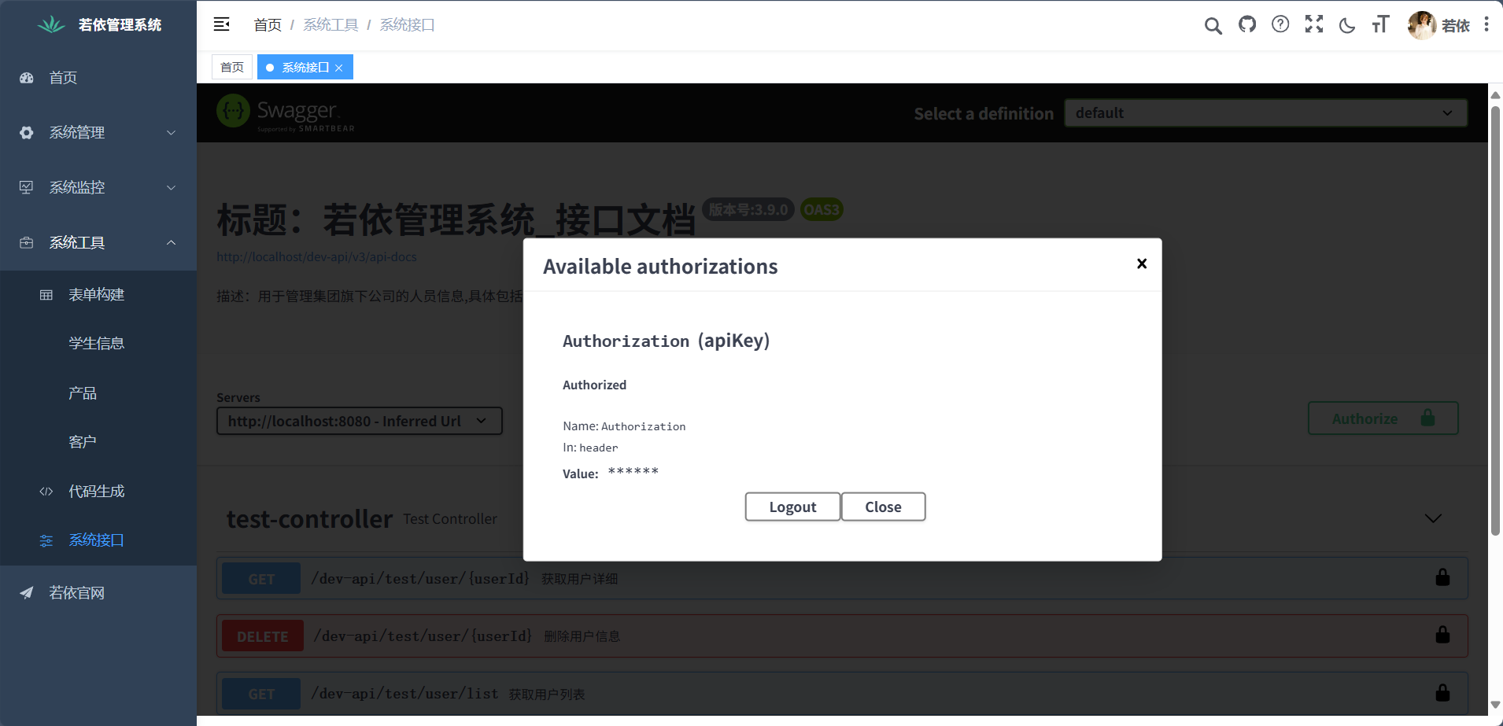Open the 客户 menu item
The height and width of the screenshot is (726, 1503).
pyautogui.click(x=98, y=442)
